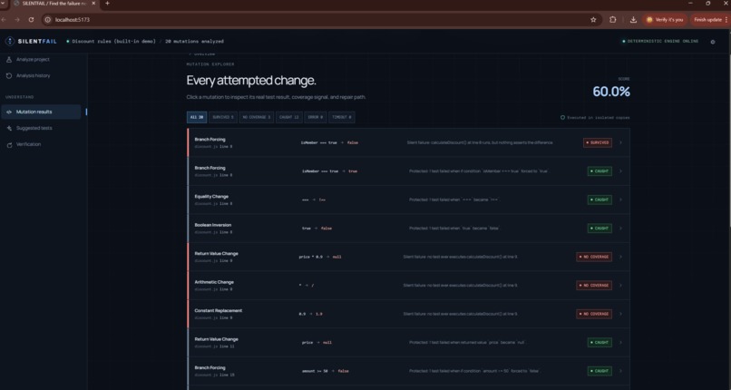Click 'Discount rules (built-in demo)' header text
731x390 pixels.
coord(113,42)
